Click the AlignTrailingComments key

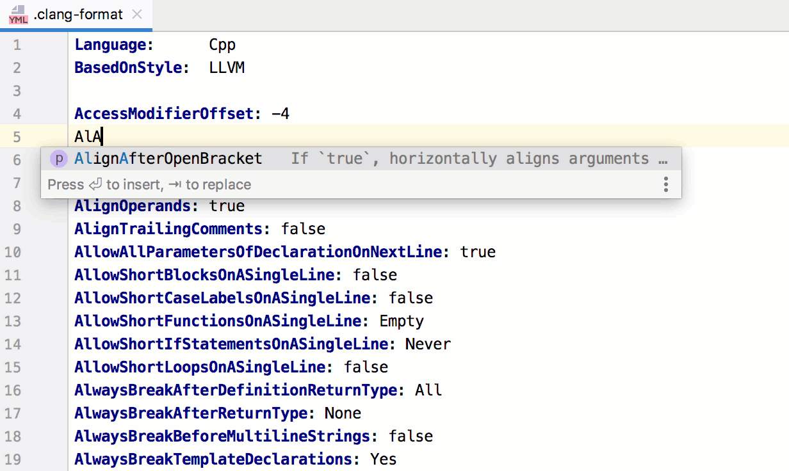pyautogui.click(x=168, y=229)
